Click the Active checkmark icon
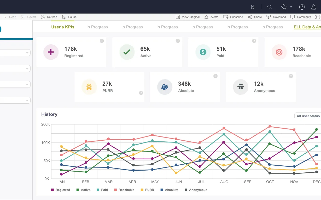 click(127, 52)
